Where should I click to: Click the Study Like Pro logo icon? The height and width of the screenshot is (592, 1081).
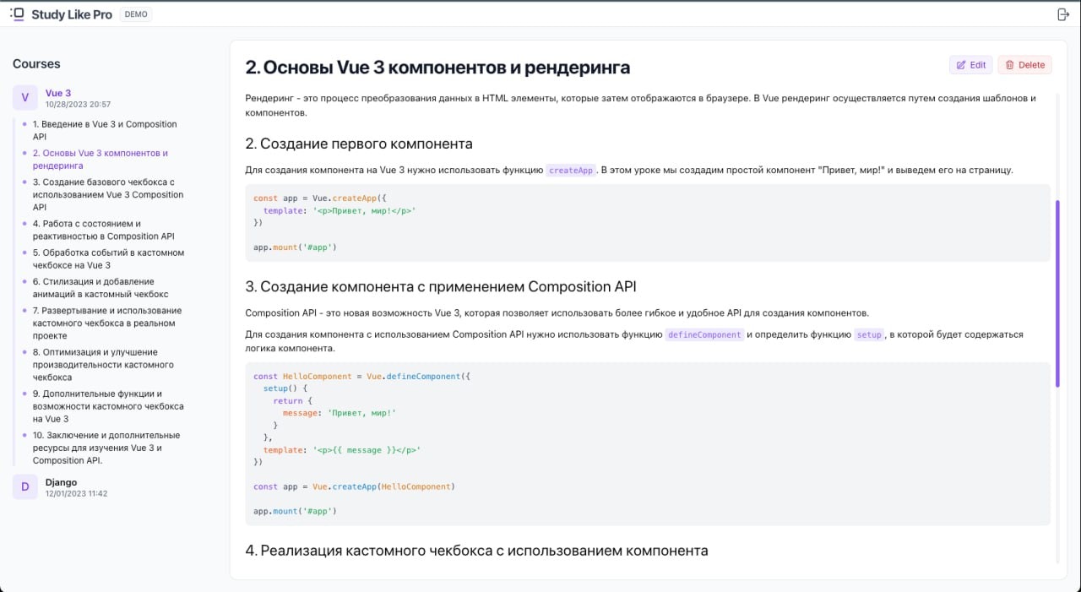click(16, 14)
